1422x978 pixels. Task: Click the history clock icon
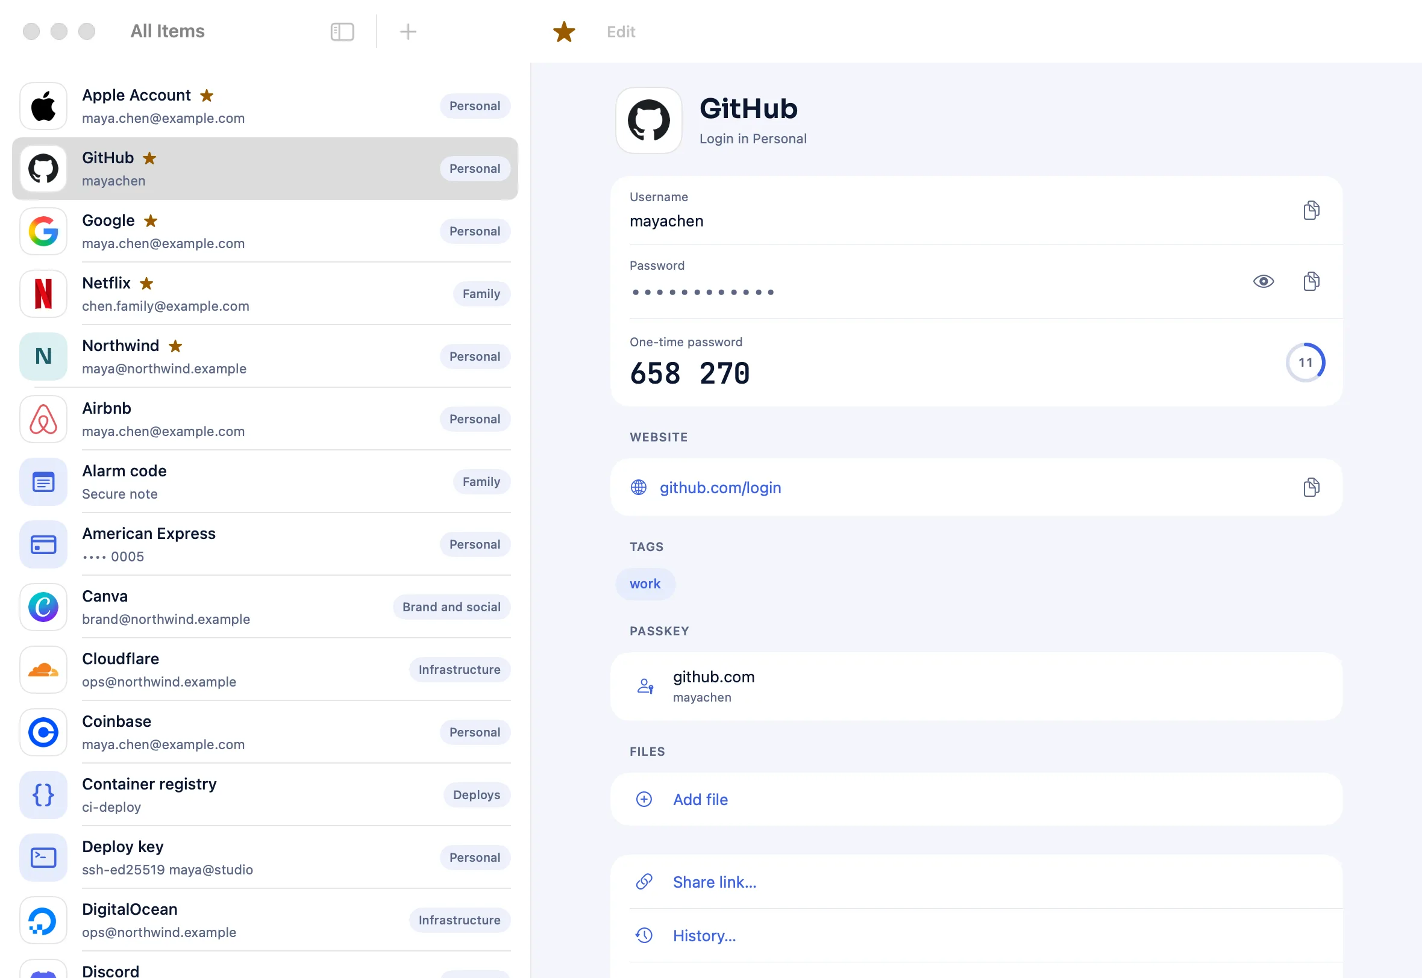pos(644,935)
